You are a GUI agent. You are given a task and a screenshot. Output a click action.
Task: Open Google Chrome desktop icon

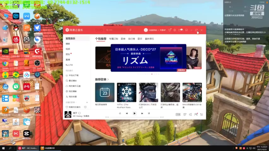coord(5,65)
